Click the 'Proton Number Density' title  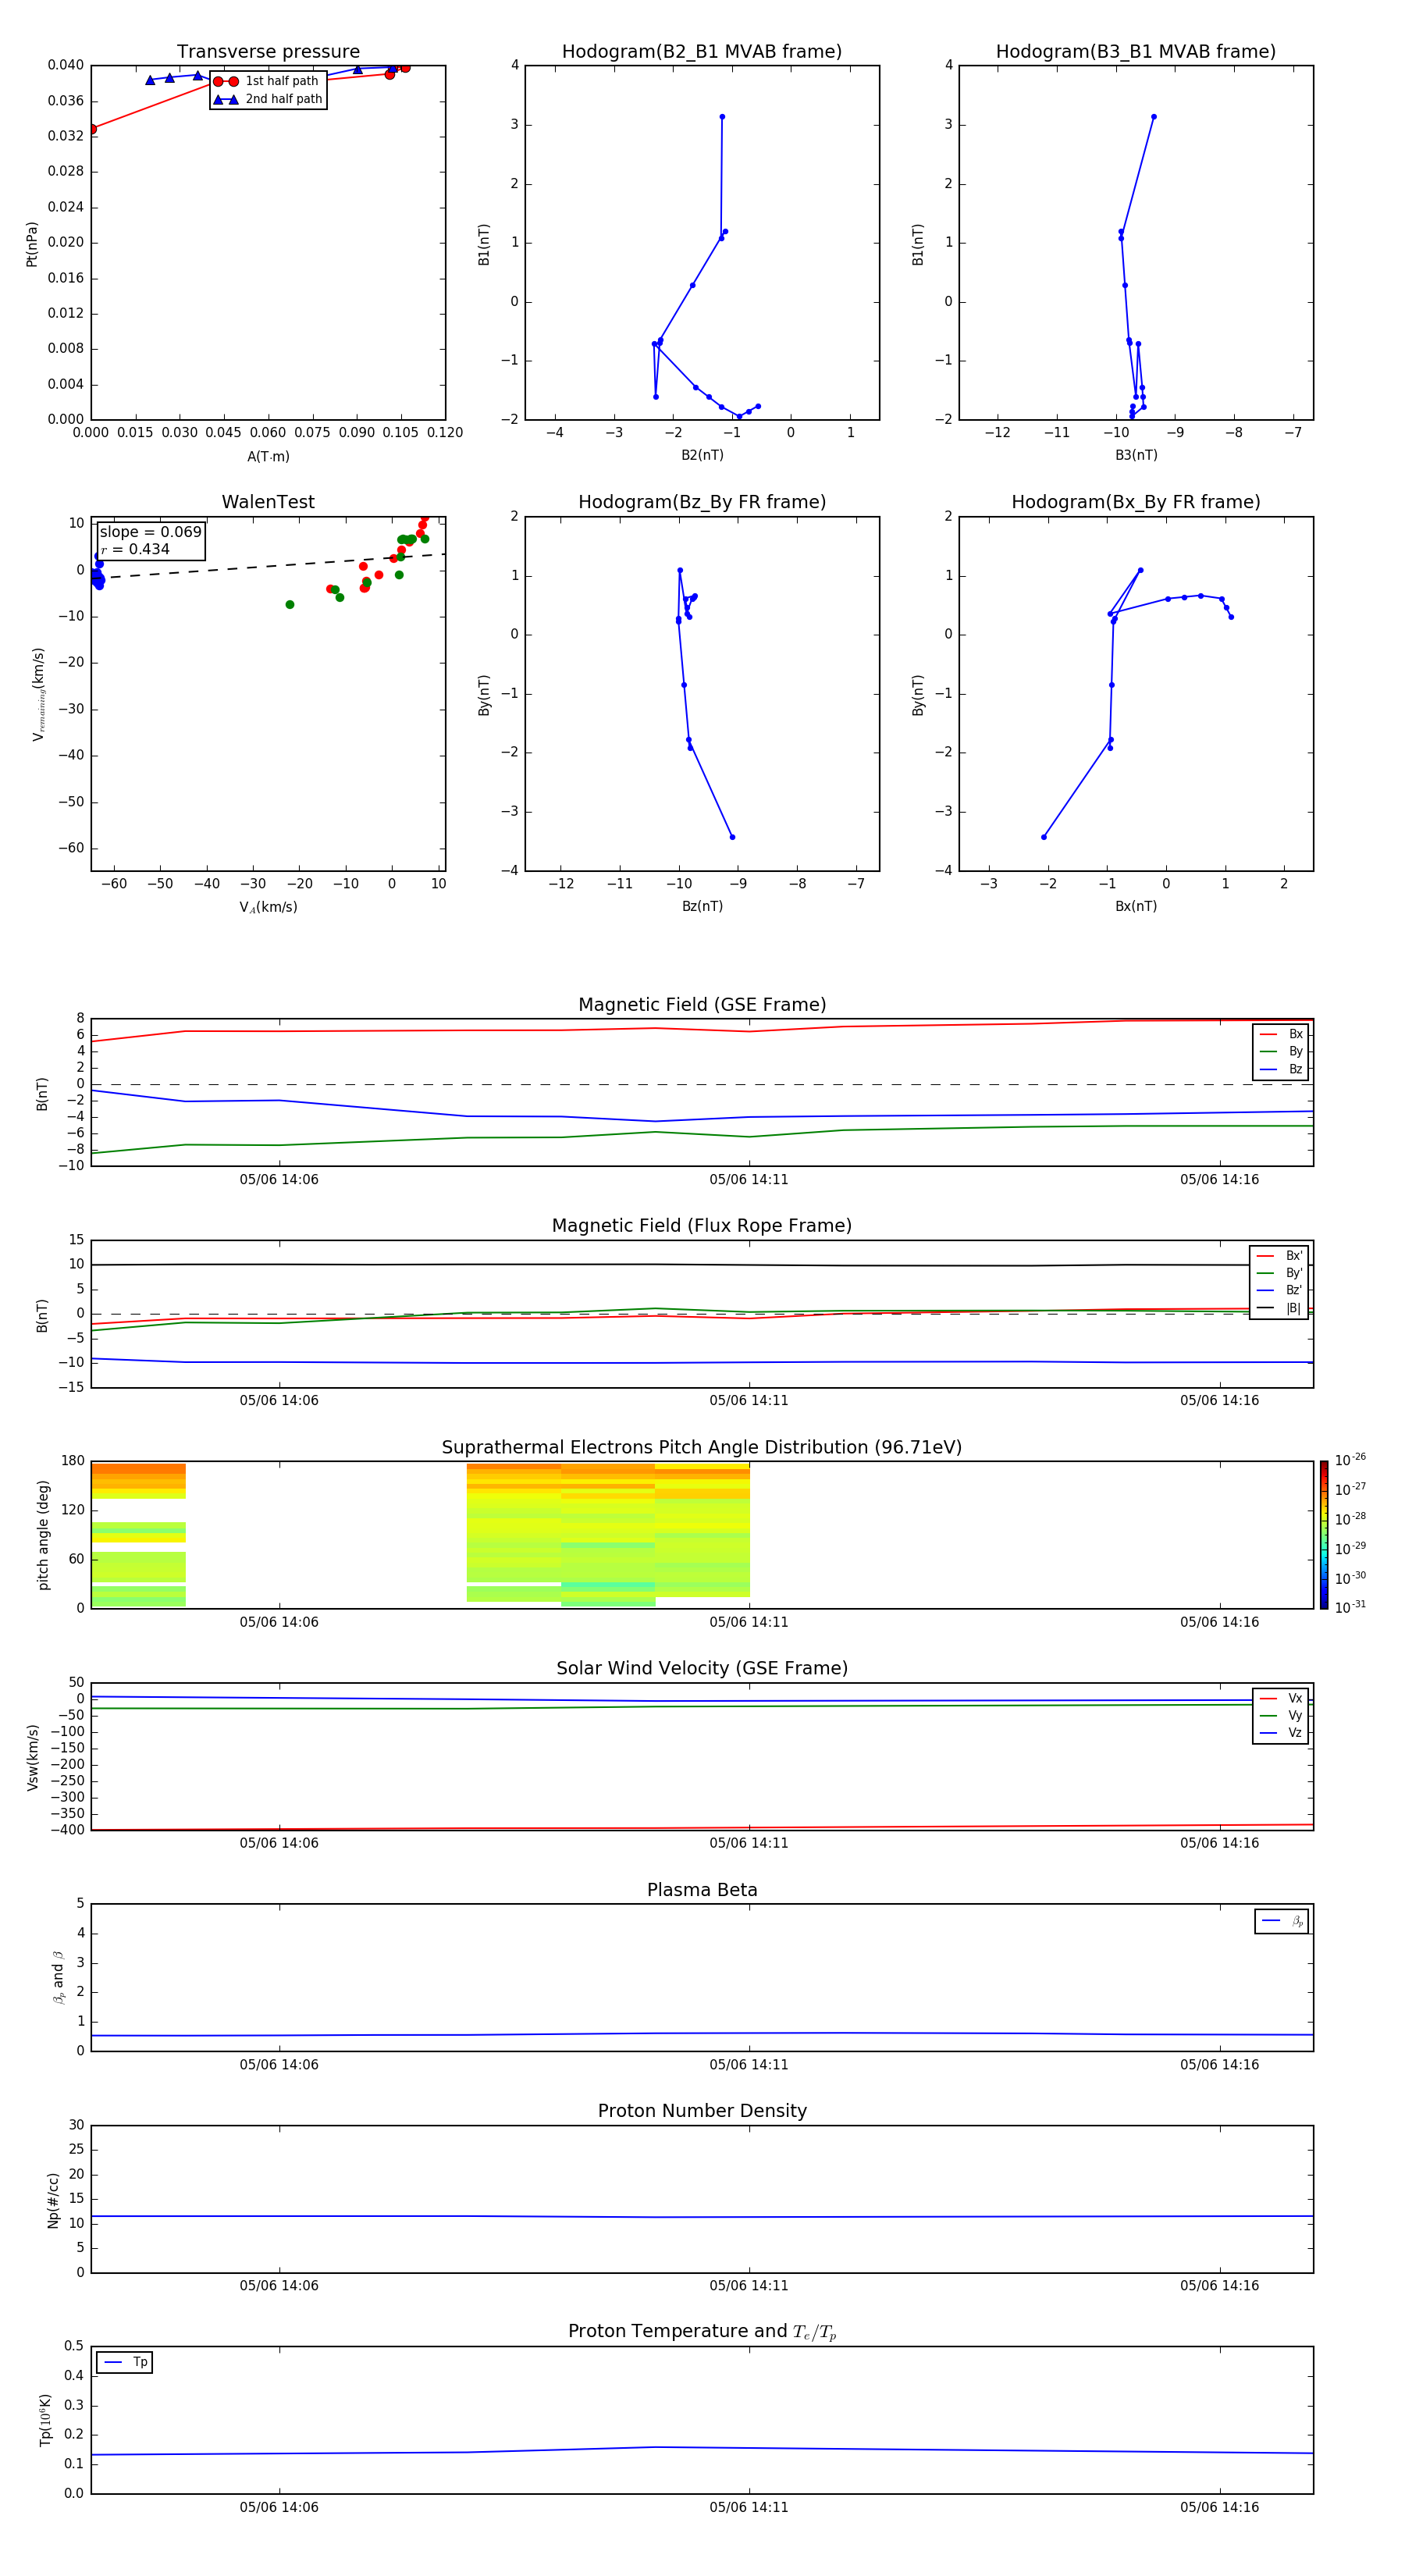pyautogui.click(x=702, y=2111)
